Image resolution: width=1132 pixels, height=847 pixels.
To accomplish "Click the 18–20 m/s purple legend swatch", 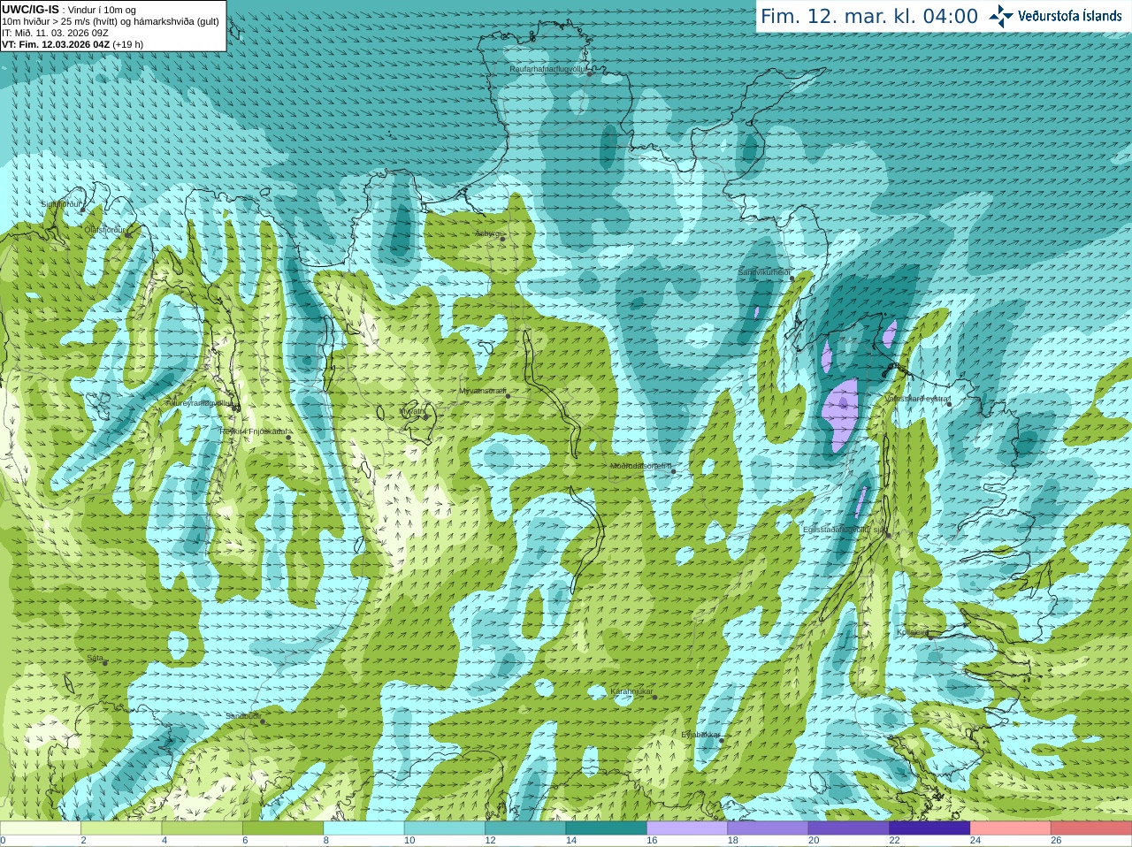I will [769, 828].
